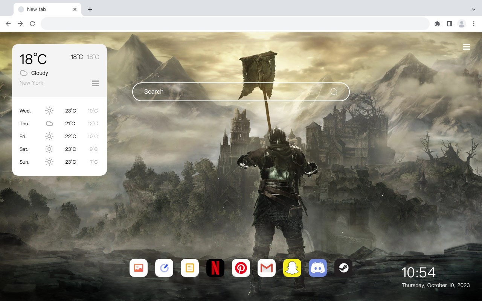Click the date Thursday, October 10, 2023
This screenshot has height=301, width=482.
(x=436, y=285)
